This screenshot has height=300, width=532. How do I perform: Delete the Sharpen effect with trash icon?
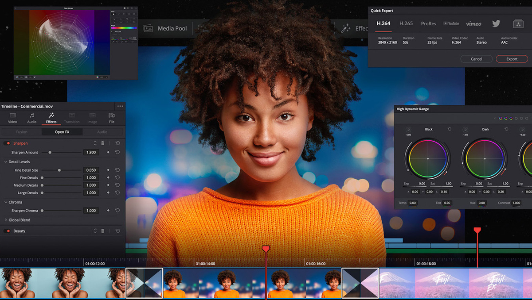[x=103, y=143]
